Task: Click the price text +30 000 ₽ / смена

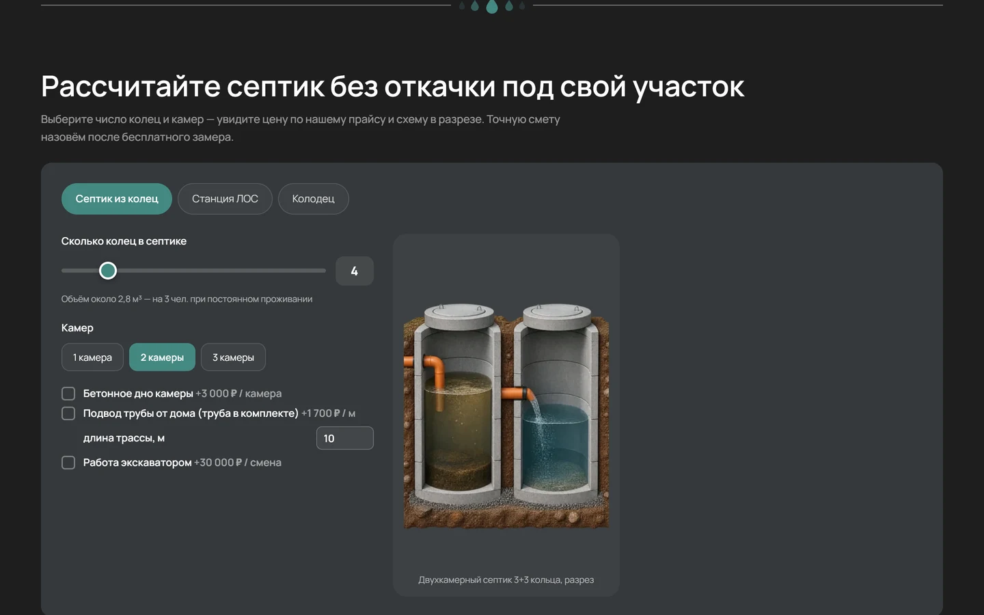Action: pyautogui.click(x=238, y=463)
